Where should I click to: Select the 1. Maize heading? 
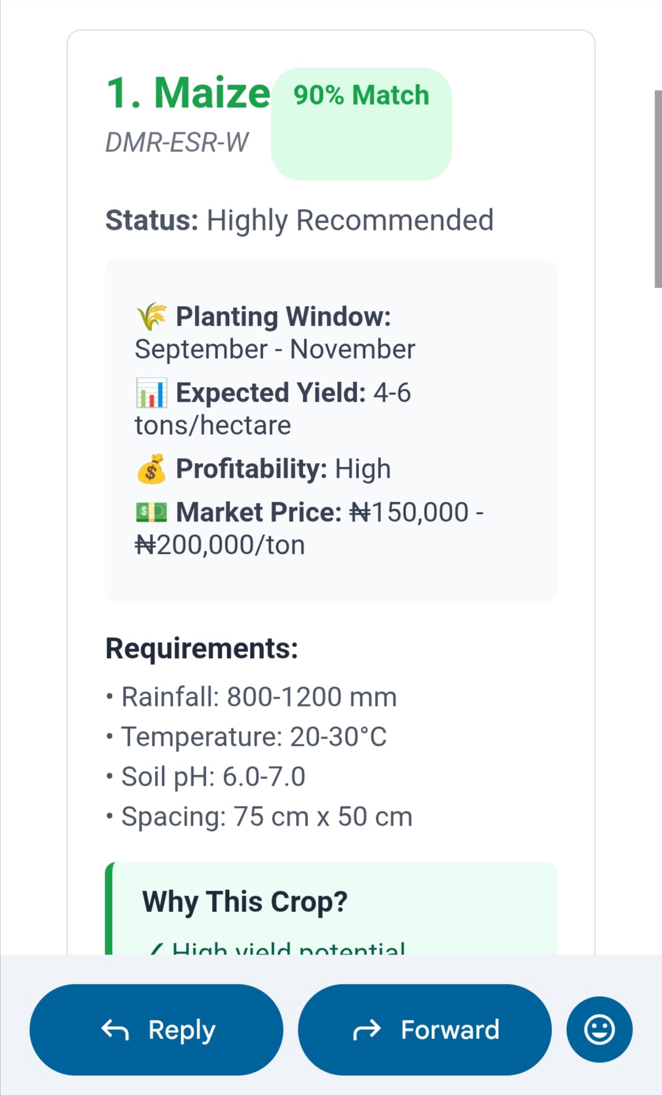tap(188, 93)
